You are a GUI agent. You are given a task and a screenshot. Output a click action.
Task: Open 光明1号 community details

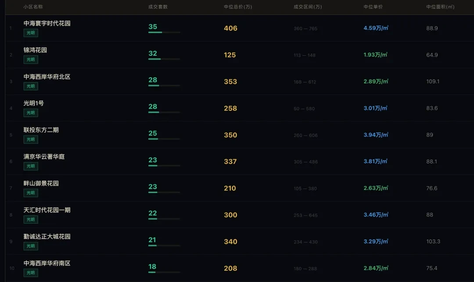click(34, 104)
